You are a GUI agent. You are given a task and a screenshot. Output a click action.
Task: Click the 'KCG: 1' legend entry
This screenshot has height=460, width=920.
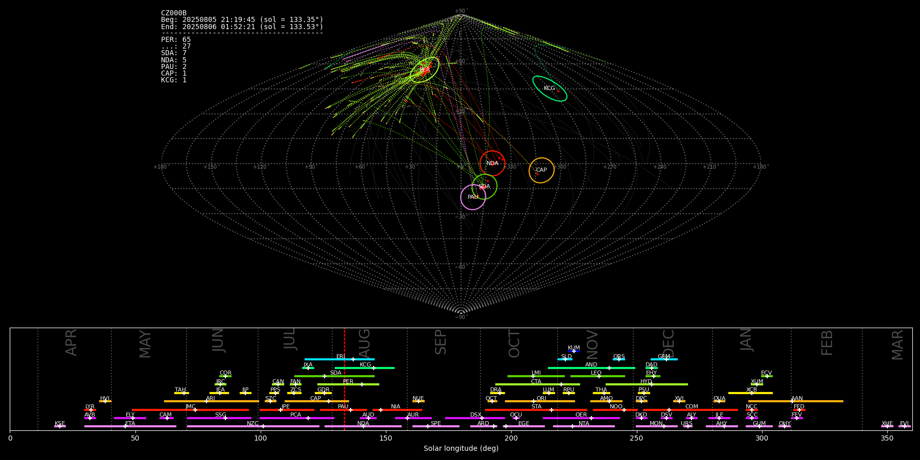point(174,80)
